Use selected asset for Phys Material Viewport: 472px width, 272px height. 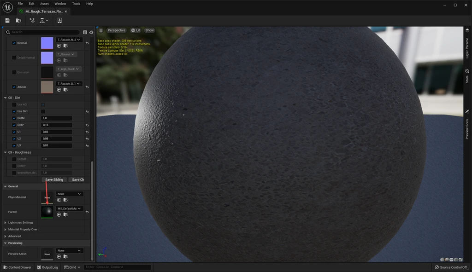[59, 200]
